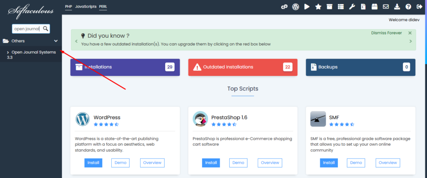
Task: Install WordPress
Action: tap(93, 163)
